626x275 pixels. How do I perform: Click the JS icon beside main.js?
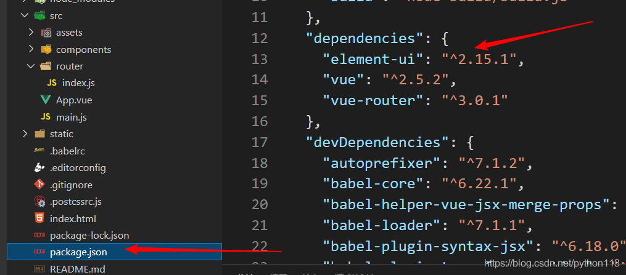46,117
